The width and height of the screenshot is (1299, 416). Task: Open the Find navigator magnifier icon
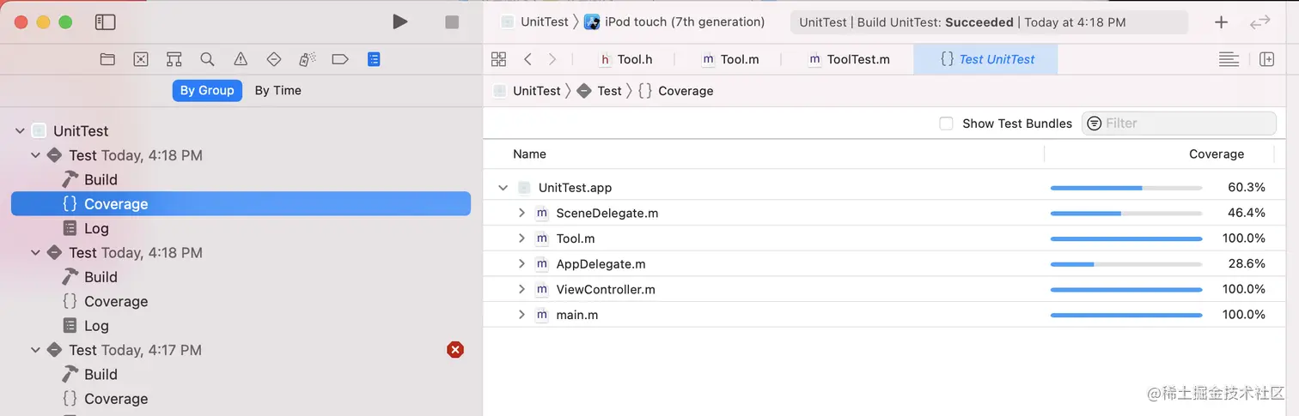point(207,59)
